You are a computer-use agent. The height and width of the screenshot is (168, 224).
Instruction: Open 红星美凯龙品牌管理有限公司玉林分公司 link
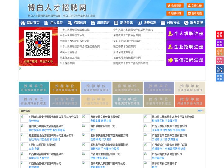[x=51, y=135]
